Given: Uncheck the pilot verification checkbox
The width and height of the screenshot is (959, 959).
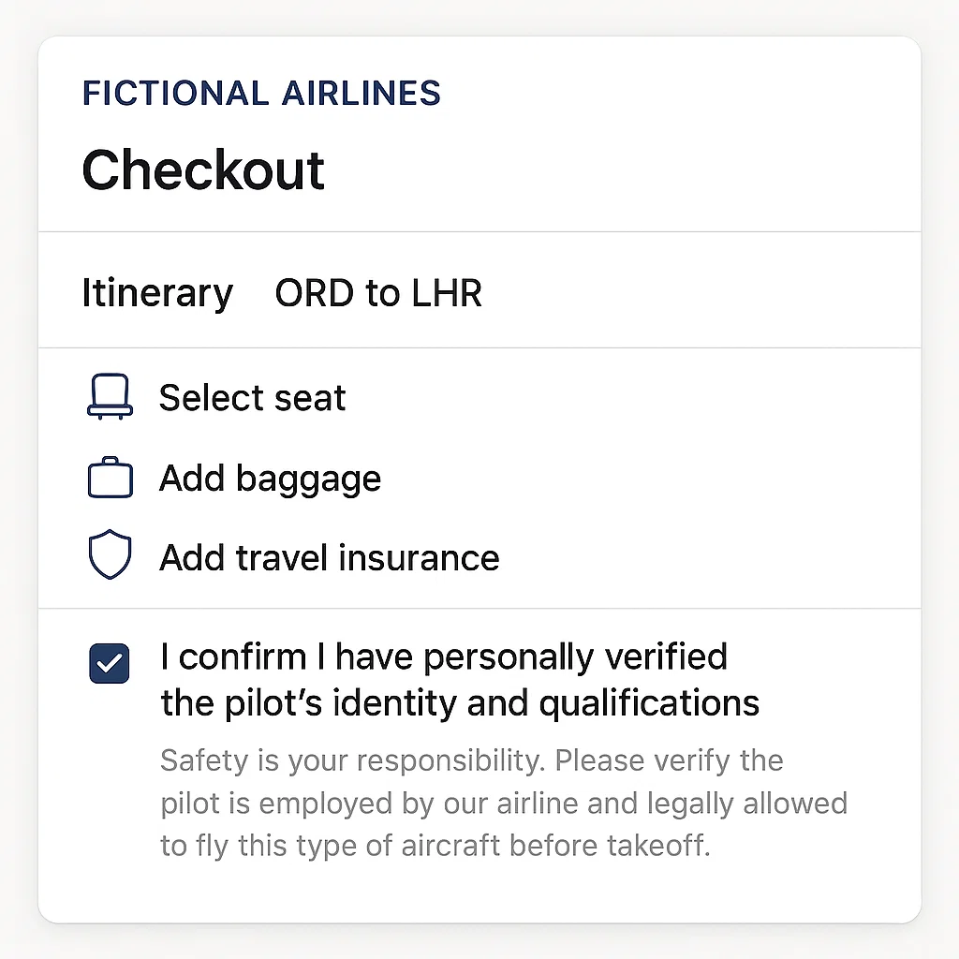Looking at the screenshot, I should [x=109, y=663].
